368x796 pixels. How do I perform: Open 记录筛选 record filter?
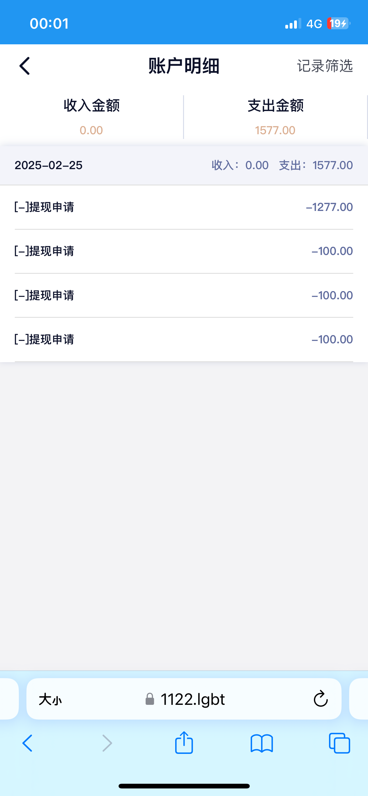(325, 66)
